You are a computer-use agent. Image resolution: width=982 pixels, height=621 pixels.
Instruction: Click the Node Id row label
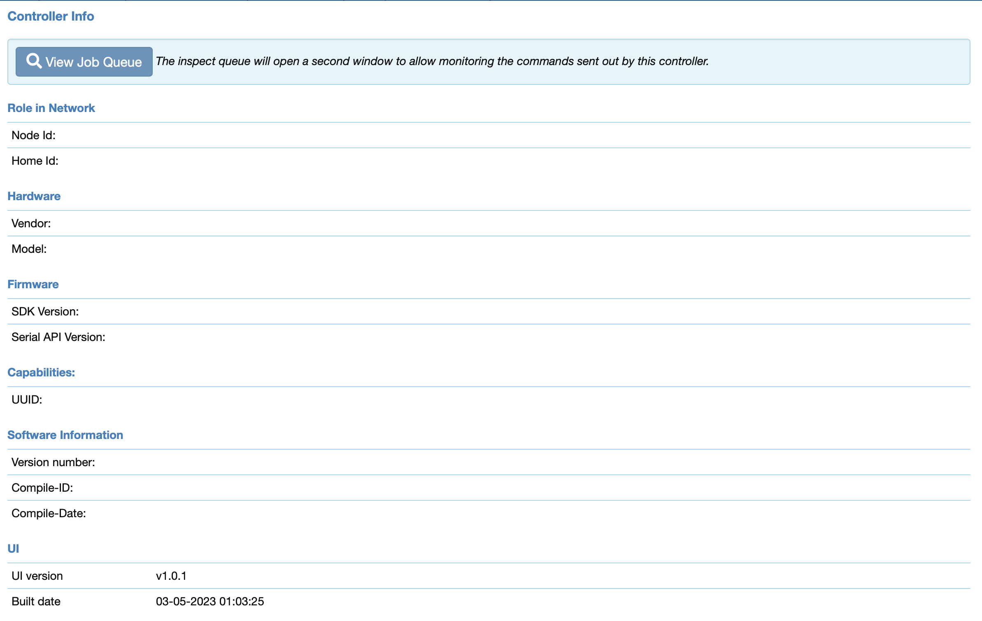(33, 135)
